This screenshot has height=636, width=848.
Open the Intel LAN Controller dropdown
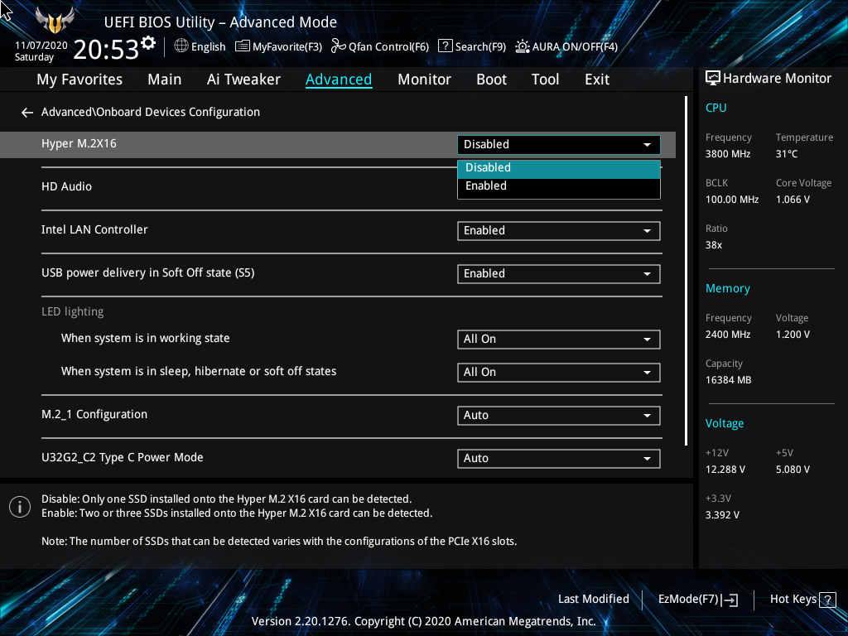(x=559, y=231)
